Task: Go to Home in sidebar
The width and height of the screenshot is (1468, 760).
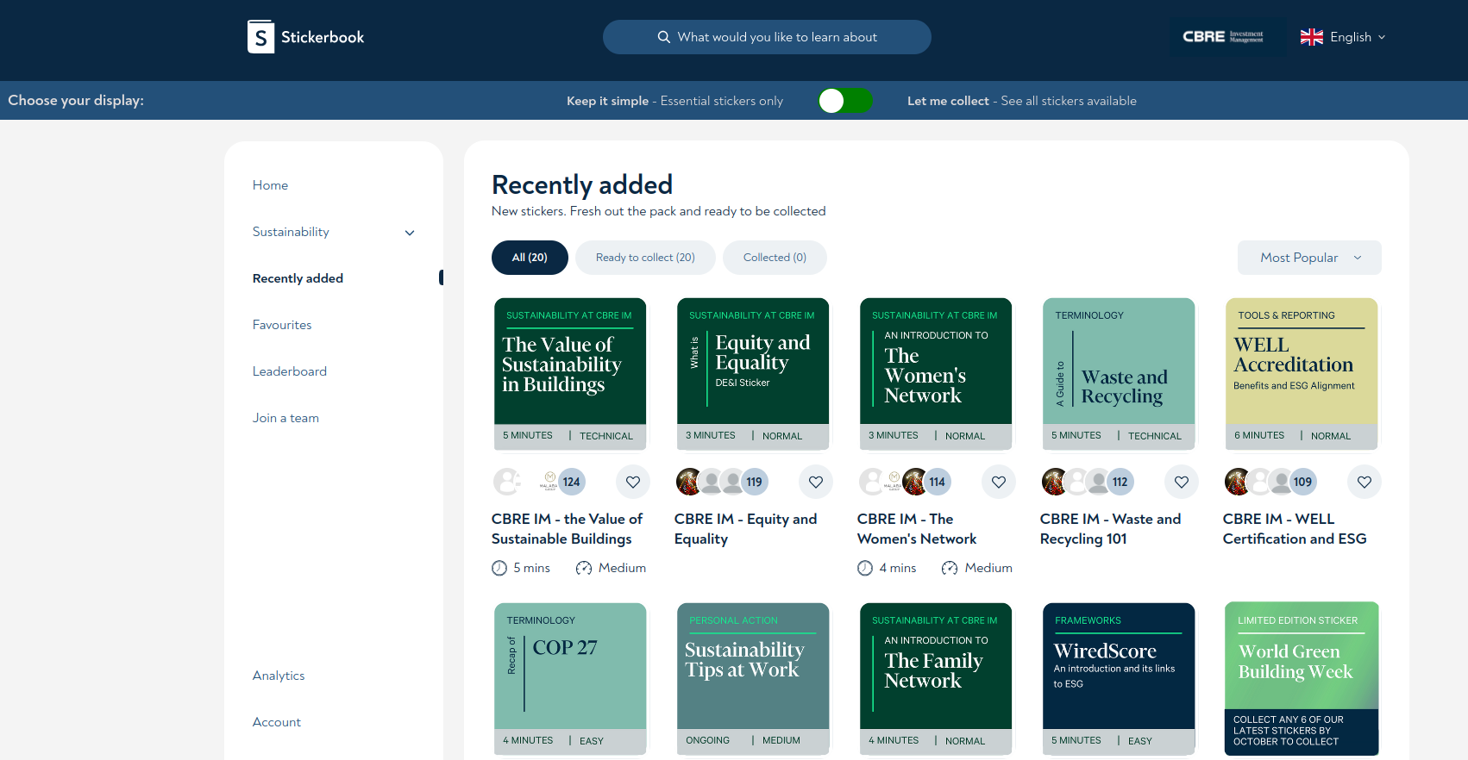Action: (x=270, y=185)
